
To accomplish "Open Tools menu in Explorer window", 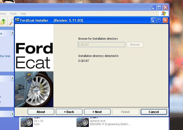I will (x=13, y=14).
